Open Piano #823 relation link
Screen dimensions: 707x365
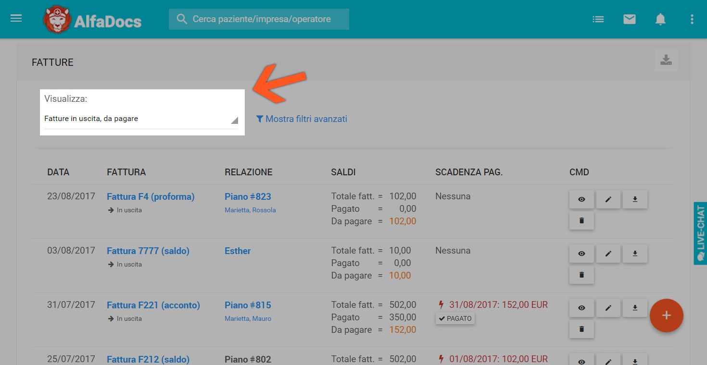click(248, 196)
